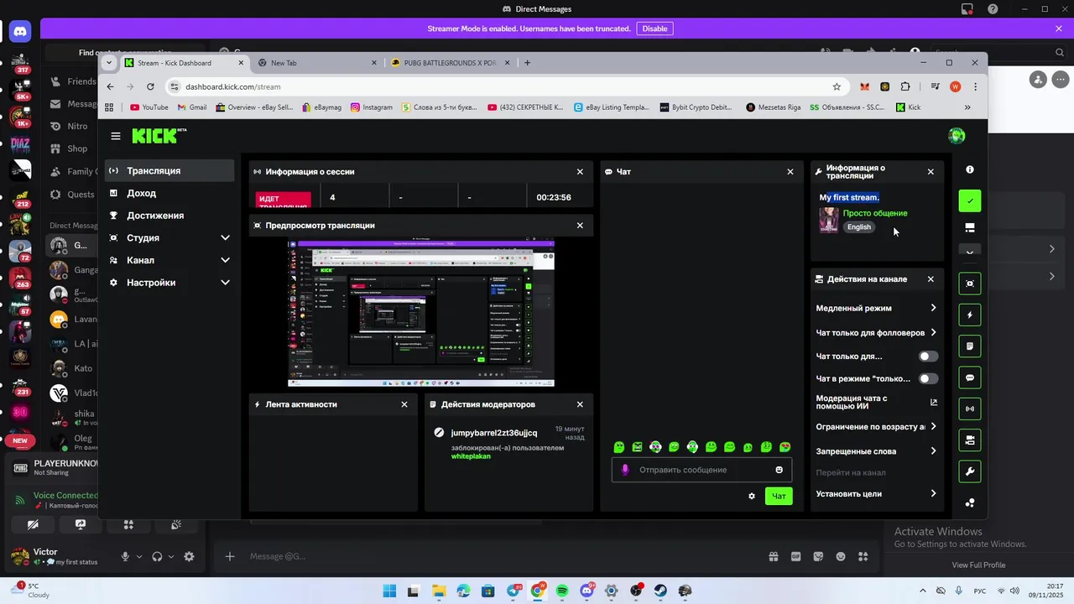Open Запрещенные слова options

pos(876,451)
